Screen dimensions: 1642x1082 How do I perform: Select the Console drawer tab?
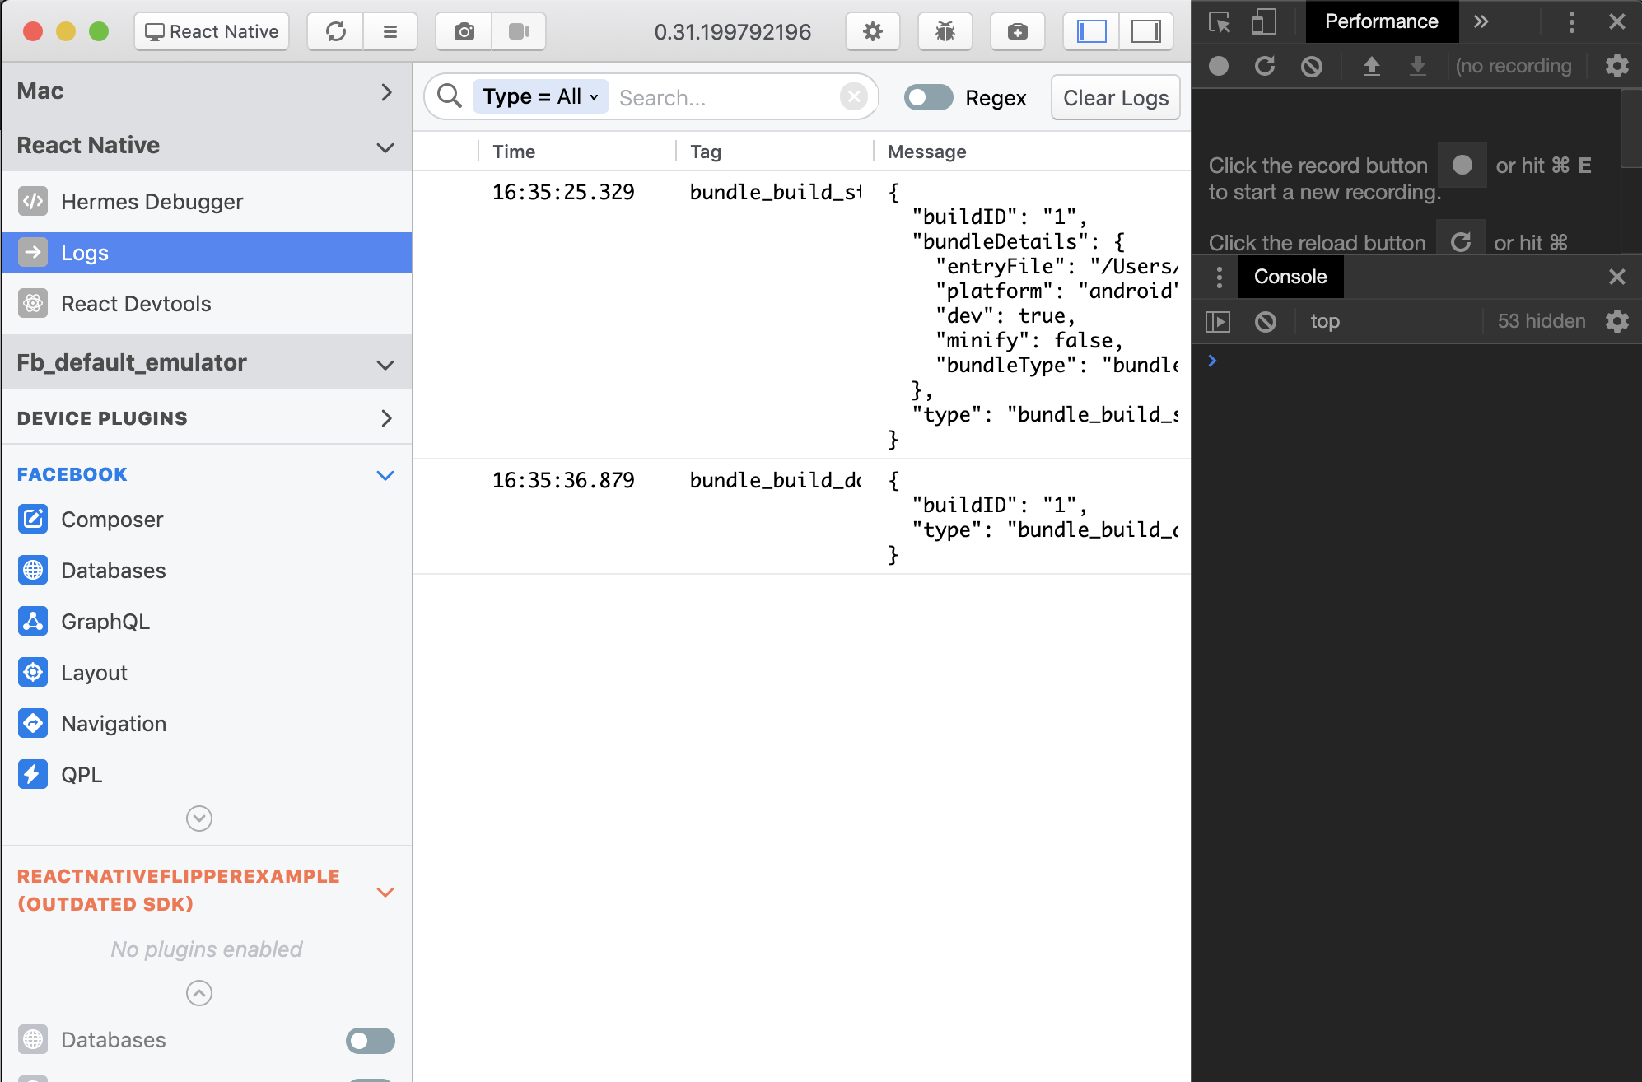pyautogui.click(x=1290, y=277)
